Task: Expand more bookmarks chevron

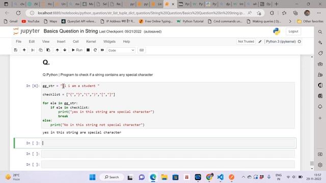Action: coord(290,21)
